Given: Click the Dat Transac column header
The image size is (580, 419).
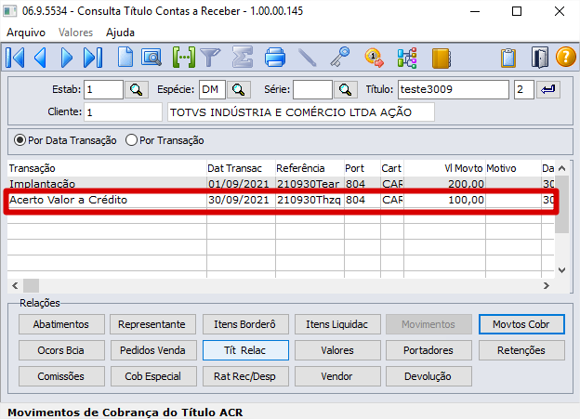Looking at the screenshot, I should coord(241,169).
